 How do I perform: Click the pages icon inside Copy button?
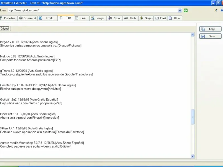pyautogui.click(x=203, y=29)
